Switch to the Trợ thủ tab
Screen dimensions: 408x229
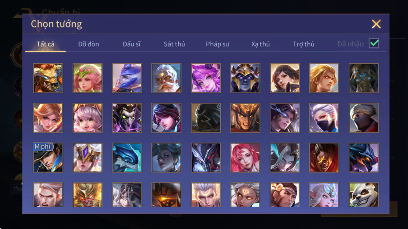point(303,44)
